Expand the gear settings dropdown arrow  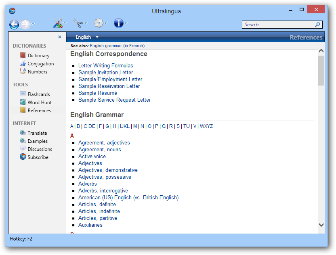pos(106,23)
